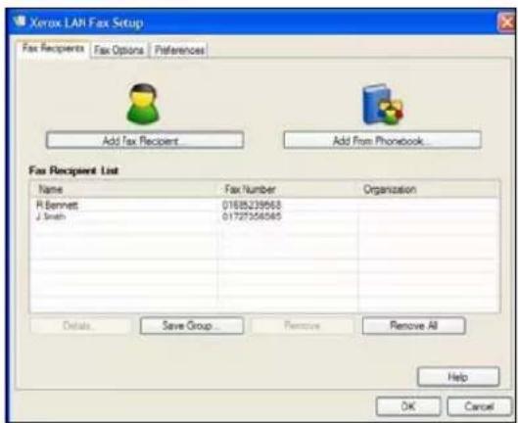Confirm with the OK button

408,406
